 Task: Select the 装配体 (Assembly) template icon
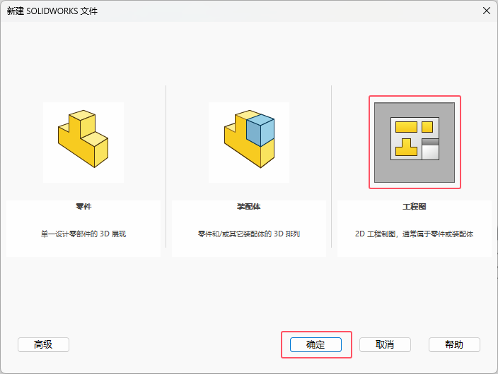tap(249, 143)
